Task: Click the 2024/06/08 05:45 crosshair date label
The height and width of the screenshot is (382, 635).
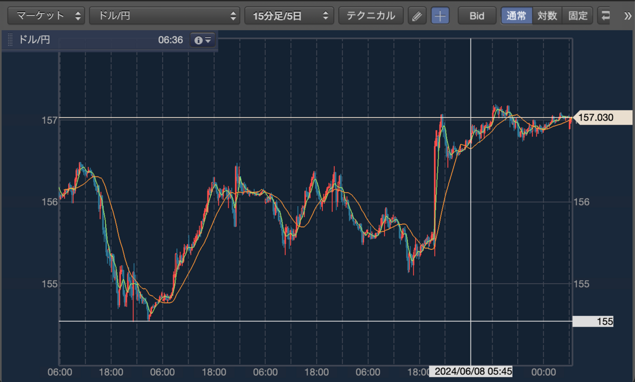Action: pyautogui.click(x=471, y=371)
